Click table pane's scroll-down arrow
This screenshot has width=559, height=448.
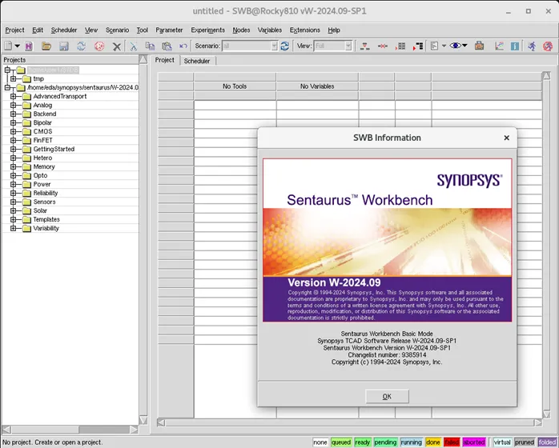point(546,414)
